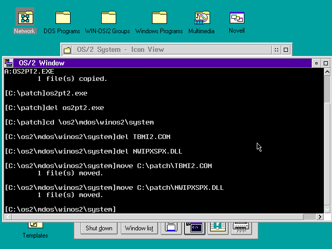Click the OS/2 Window system menu icon
Viewport: 332px width, 249px height.
click(x=9, y=63)
